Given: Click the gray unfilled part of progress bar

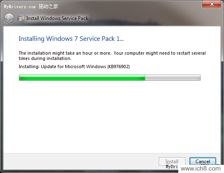Looking at the screenshot, I should tap(173, 78).
